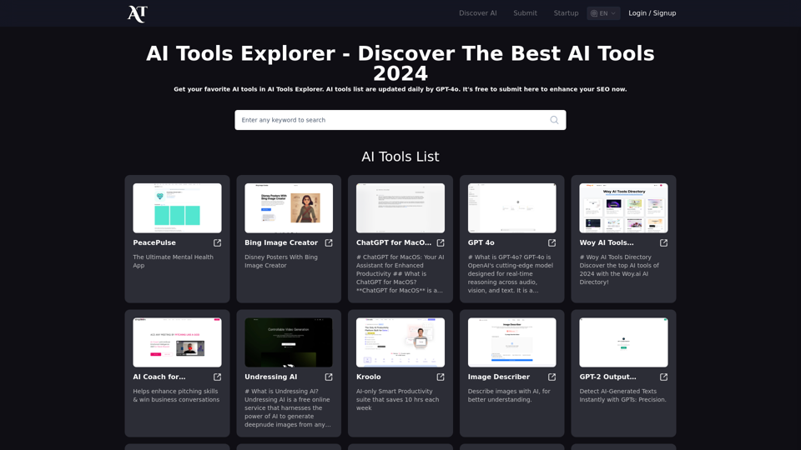The width and height of the screenshot is (801, 450).
Task: Click the PeacePulse title
Action: tap(154, 242)
